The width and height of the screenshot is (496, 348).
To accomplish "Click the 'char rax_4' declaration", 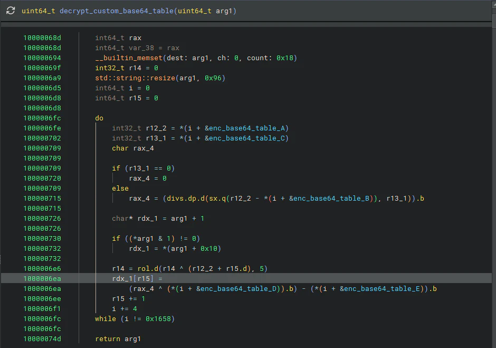I will (x=133, y=148).
